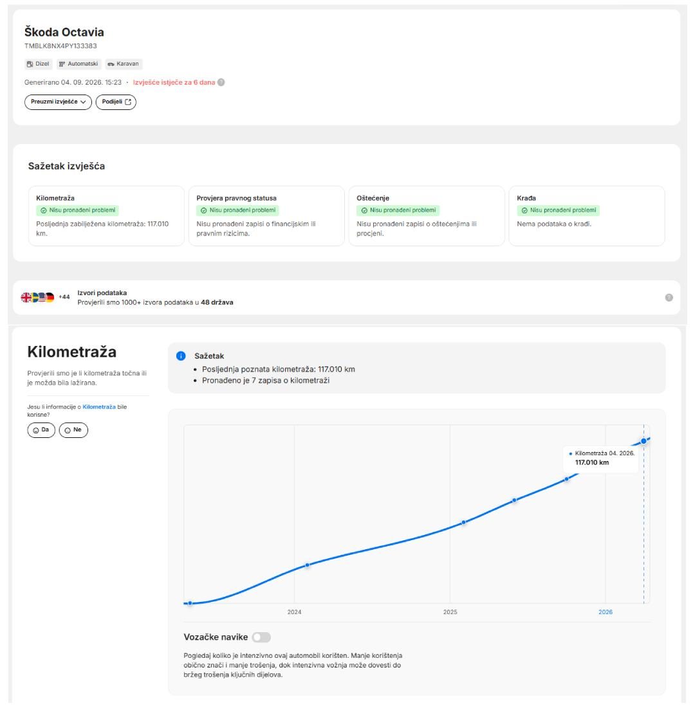Click the Karavan body type tag
Image resolution: width=695 pixels, height=708 pixels.
pos(124,64)
